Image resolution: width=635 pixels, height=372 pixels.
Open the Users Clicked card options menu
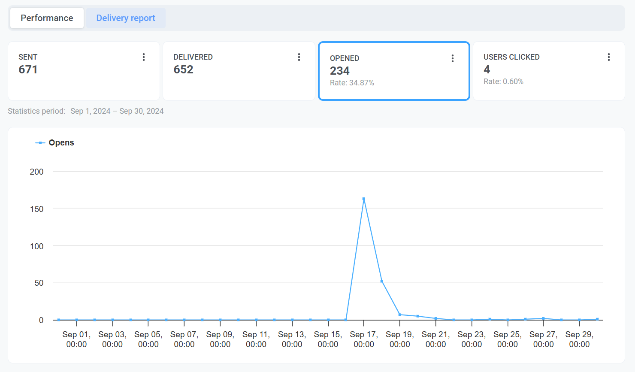(x=608, y=57)
